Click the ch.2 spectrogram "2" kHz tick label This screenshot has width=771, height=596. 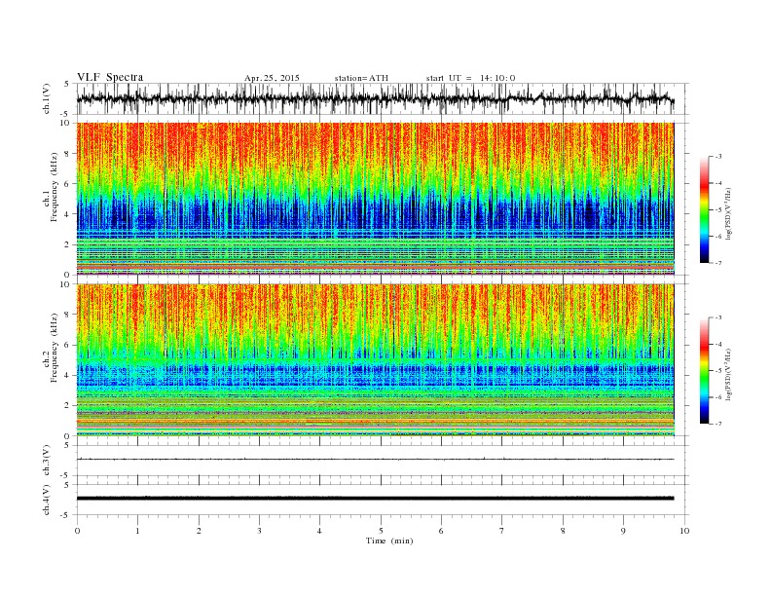click(67, 406)
